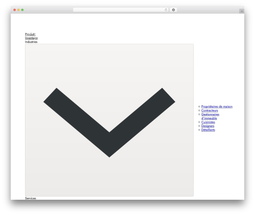The width and height of the screenshot is (255, 215).
Task: Click the Industries menu label
Action: point(31,42)
